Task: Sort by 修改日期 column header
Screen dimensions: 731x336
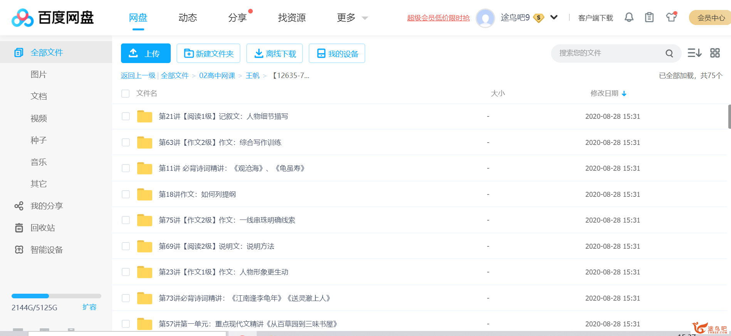Action: (604, 93)
